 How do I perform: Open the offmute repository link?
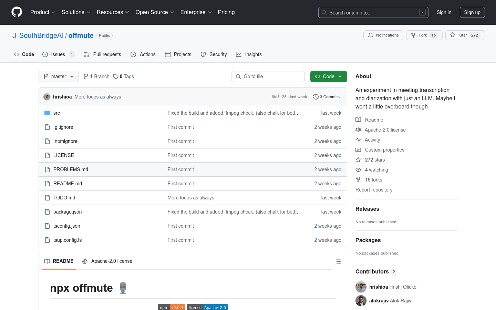pos(81,35)
